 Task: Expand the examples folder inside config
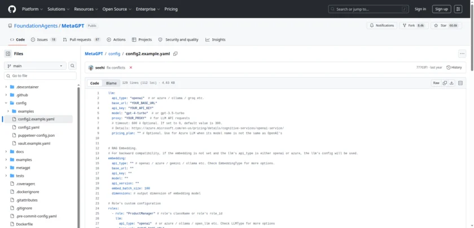[x=8, y=111]
